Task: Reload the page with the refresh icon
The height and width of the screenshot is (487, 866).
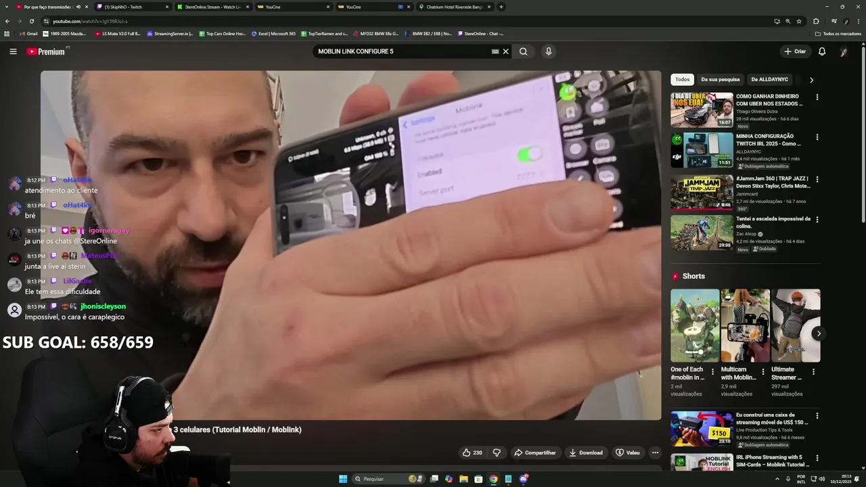Action: click(x=33, y=21)
